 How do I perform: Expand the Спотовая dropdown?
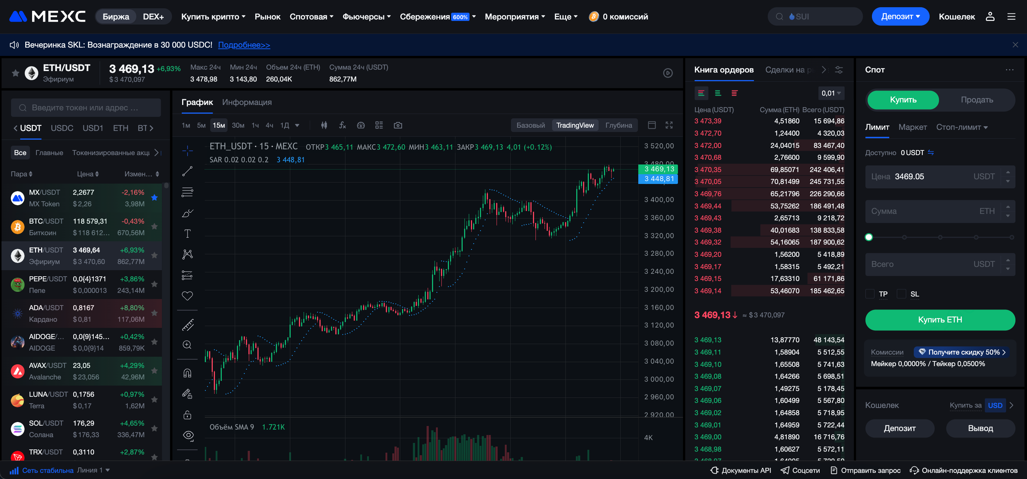(x=311, y=16)
